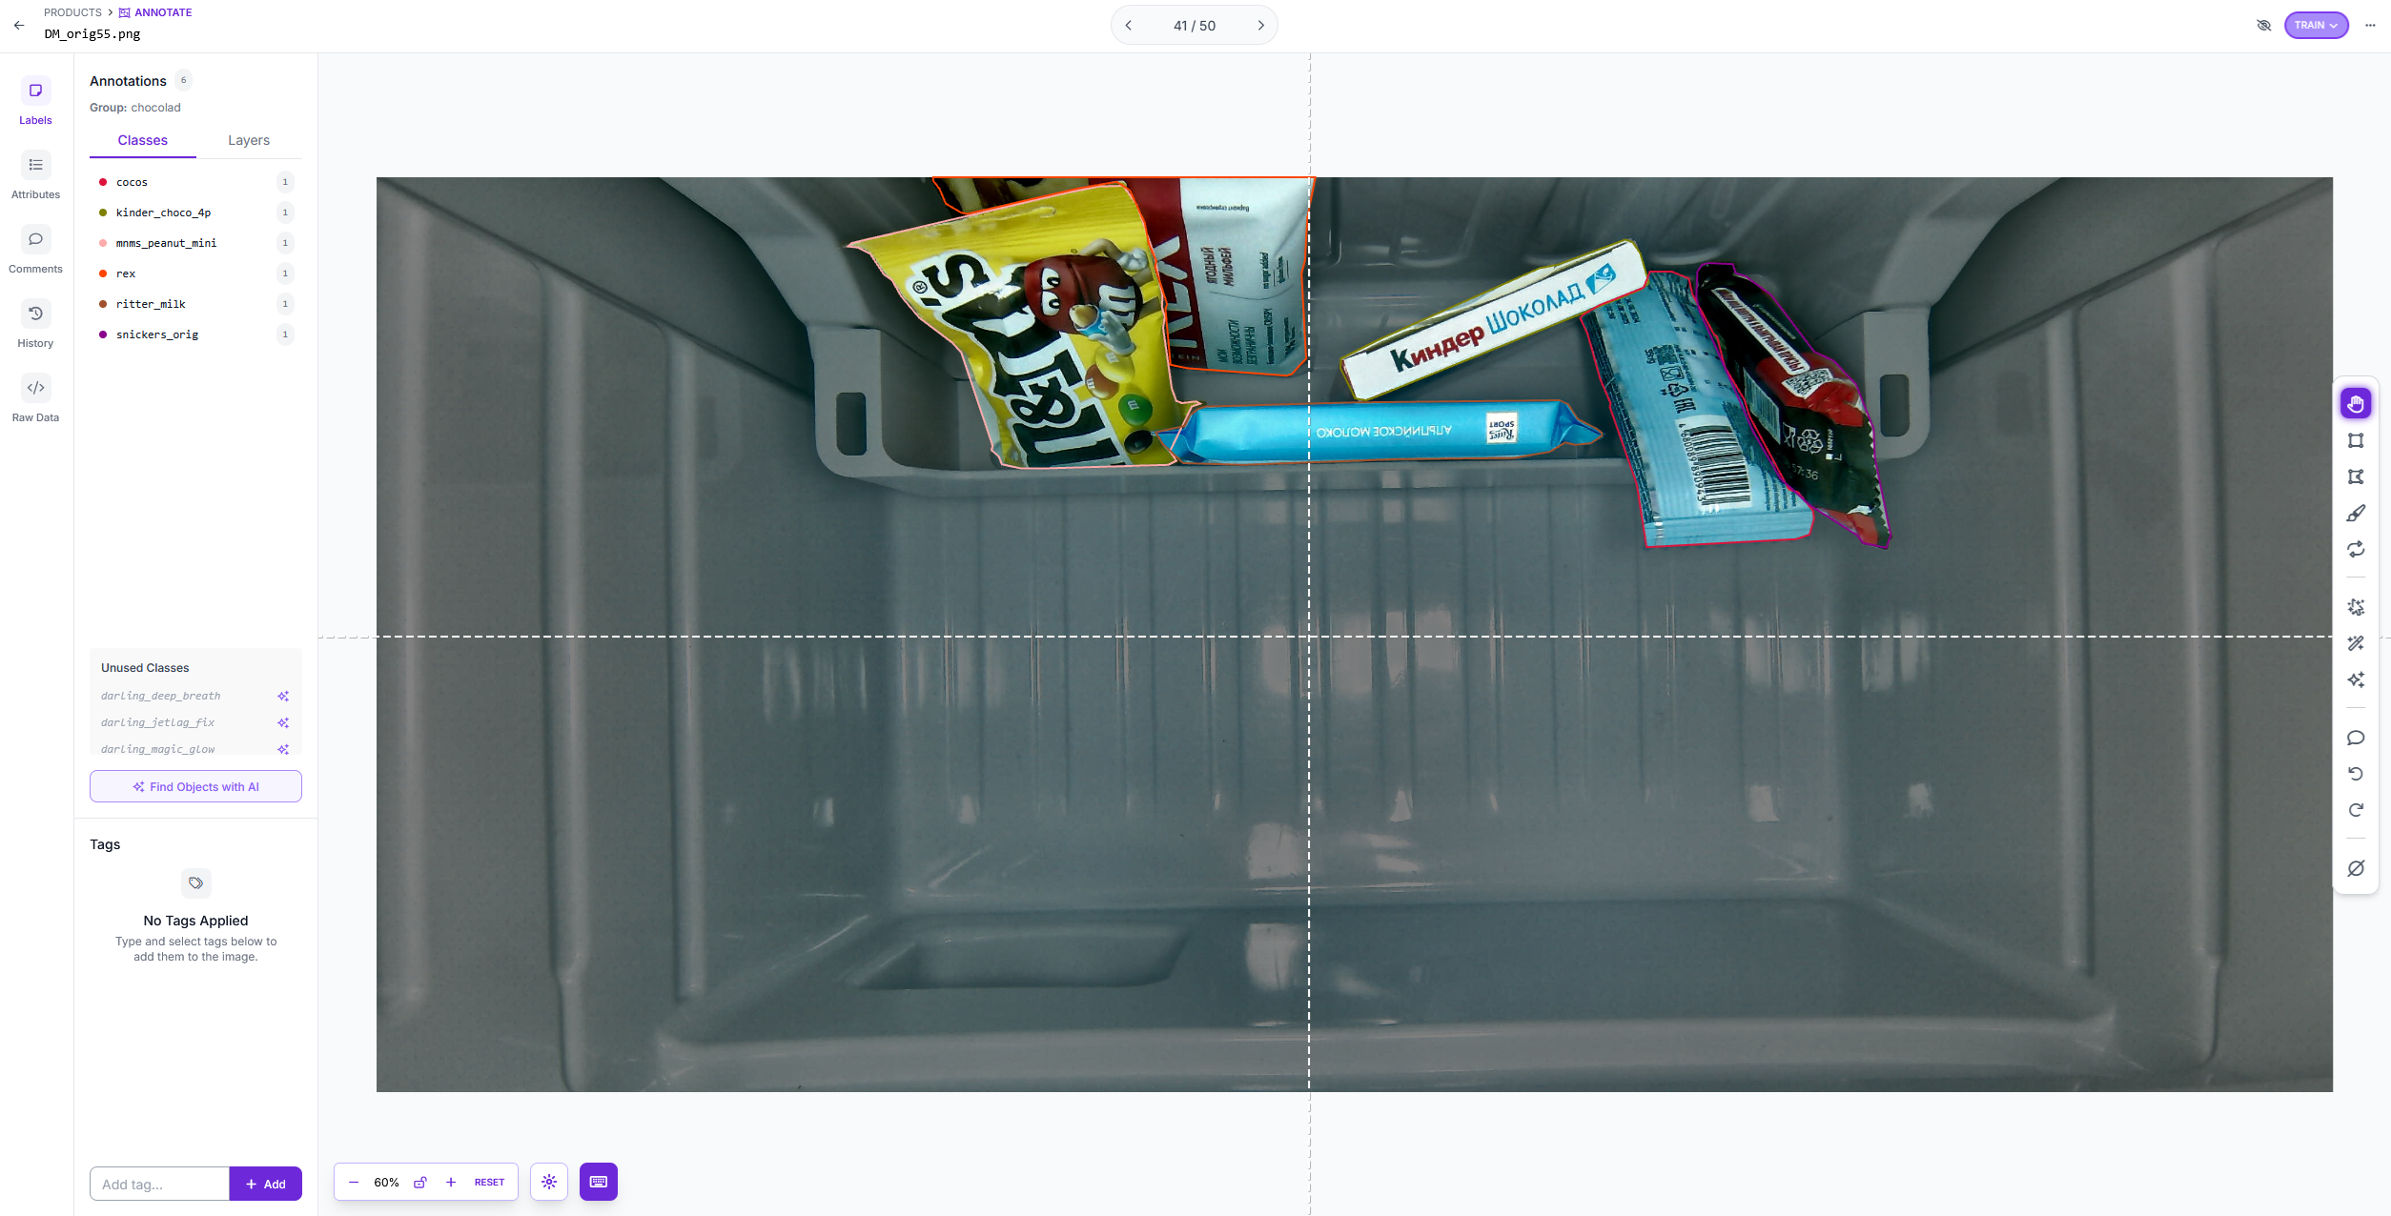Toggle zoom lock icon
Screen dimensions: 2391x1216
419,1182
